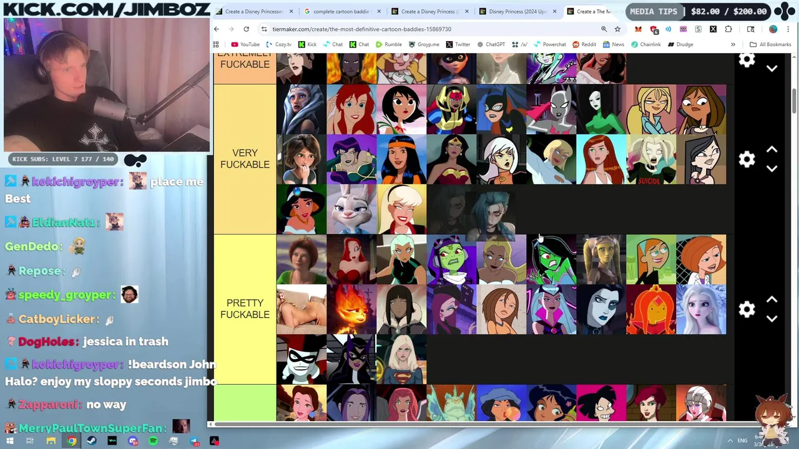The image size is (799, 449).
Task: Select the Batgirl thumbnail
Action: (501, 110)
